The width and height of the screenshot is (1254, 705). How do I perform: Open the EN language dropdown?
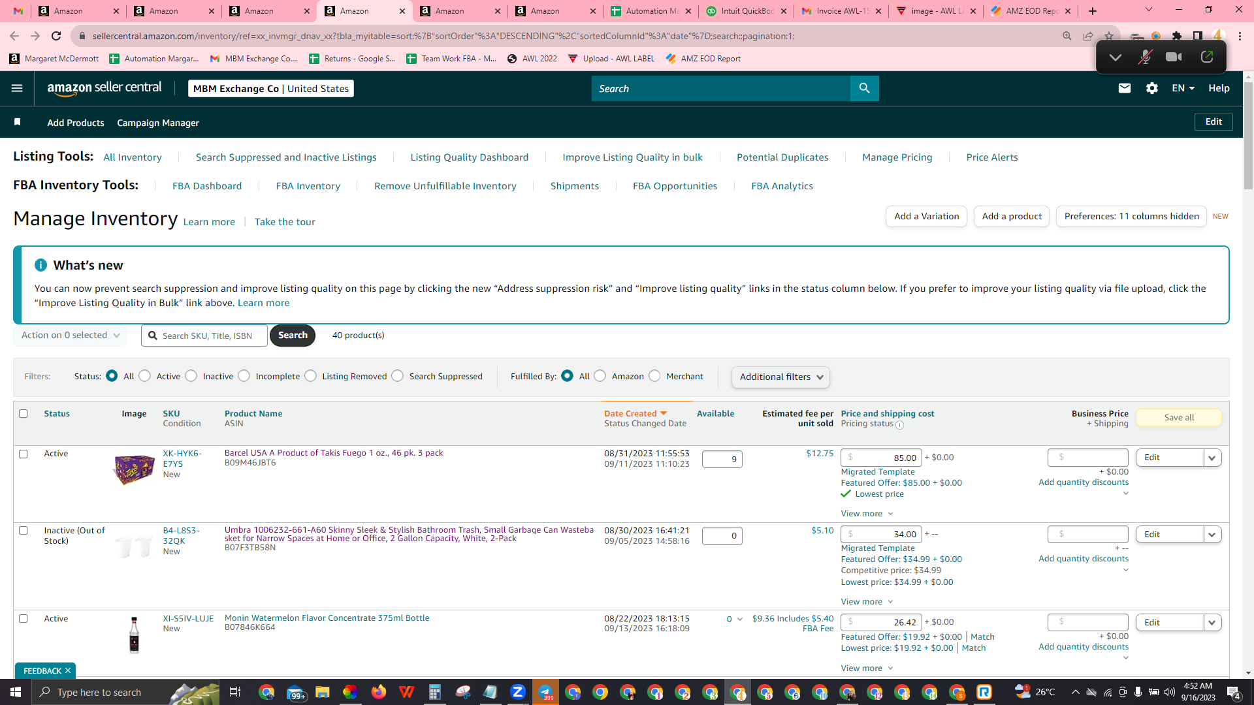click(x=1183, y=88)
